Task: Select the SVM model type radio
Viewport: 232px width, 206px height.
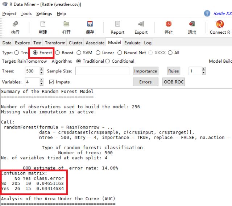Action: click(x=79, y=52)
